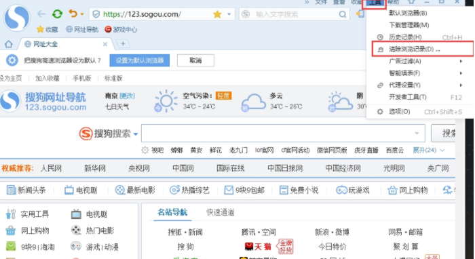Click the yellow bookmark star in address bar
This screenshot has width=475, height=259.
pyautogui.click(x=217, y=14)
